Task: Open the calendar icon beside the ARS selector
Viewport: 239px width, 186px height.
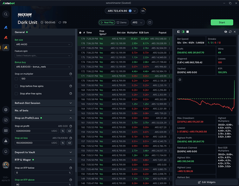Action: click(x=150, y=23)
